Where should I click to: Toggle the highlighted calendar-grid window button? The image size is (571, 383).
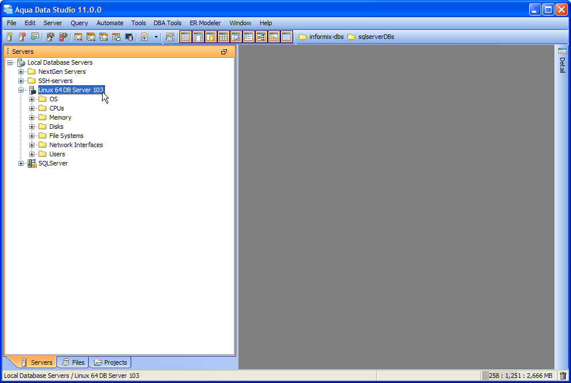185,37
